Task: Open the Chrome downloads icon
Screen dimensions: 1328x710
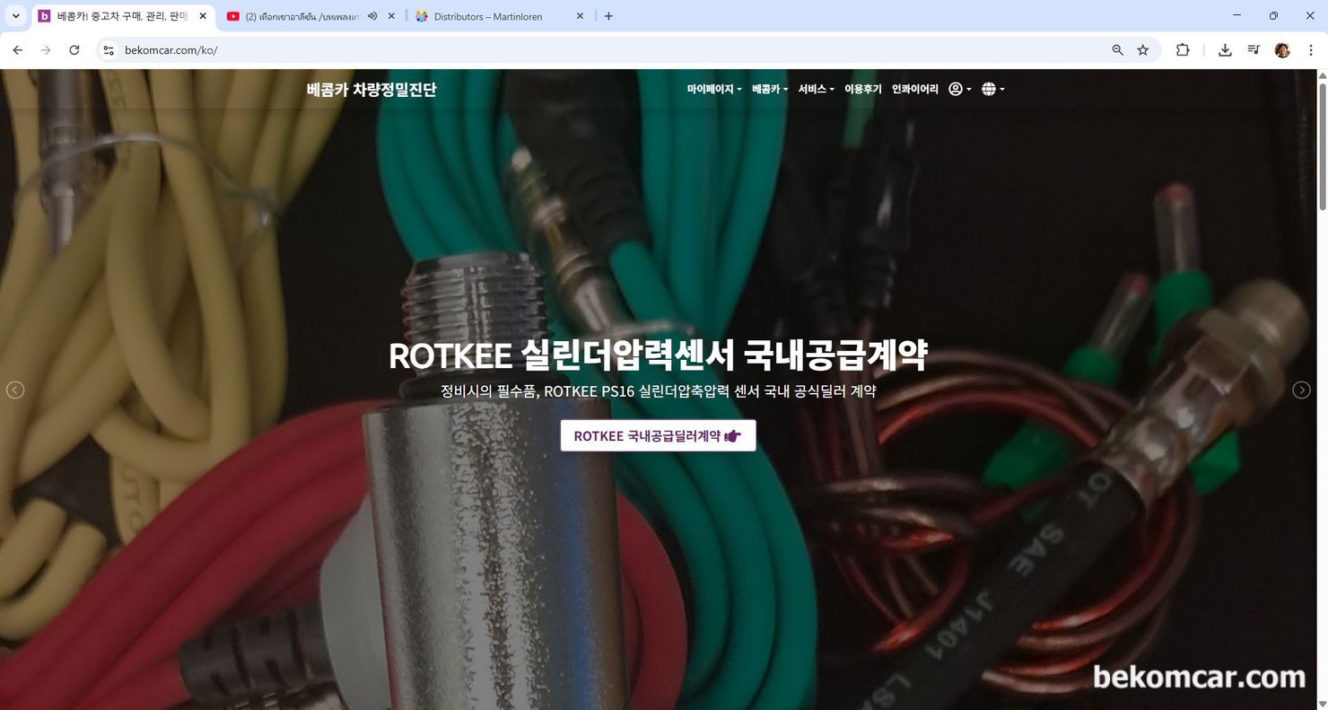Action: coord(1224,50)
